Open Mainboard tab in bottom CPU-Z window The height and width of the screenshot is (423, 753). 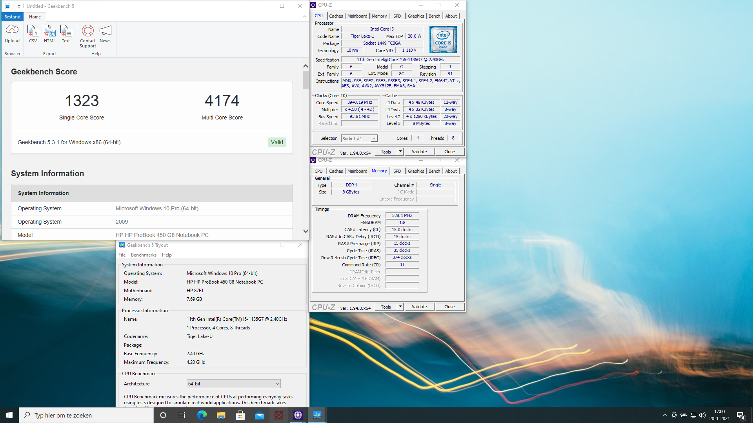coord(357,171)
